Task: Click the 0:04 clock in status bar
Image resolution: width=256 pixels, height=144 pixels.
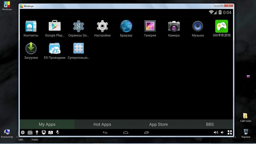Action: [x=227, y=12]
